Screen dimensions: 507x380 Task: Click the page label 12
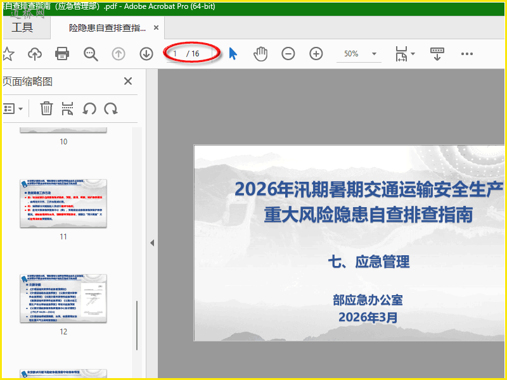63,332
